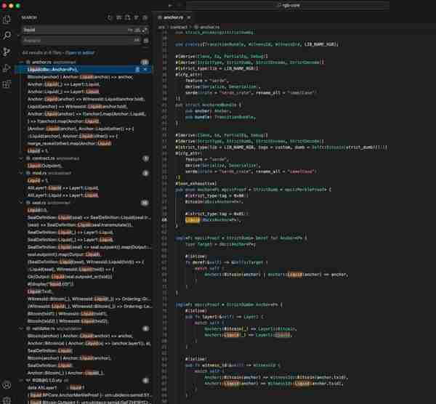Screen dimensions: 436x404
Task: Dismiss the highlighted search result match
Action: pyautogui.click(x=145, y=70)
